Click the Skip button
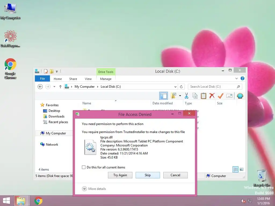 [x=148, y=175]
